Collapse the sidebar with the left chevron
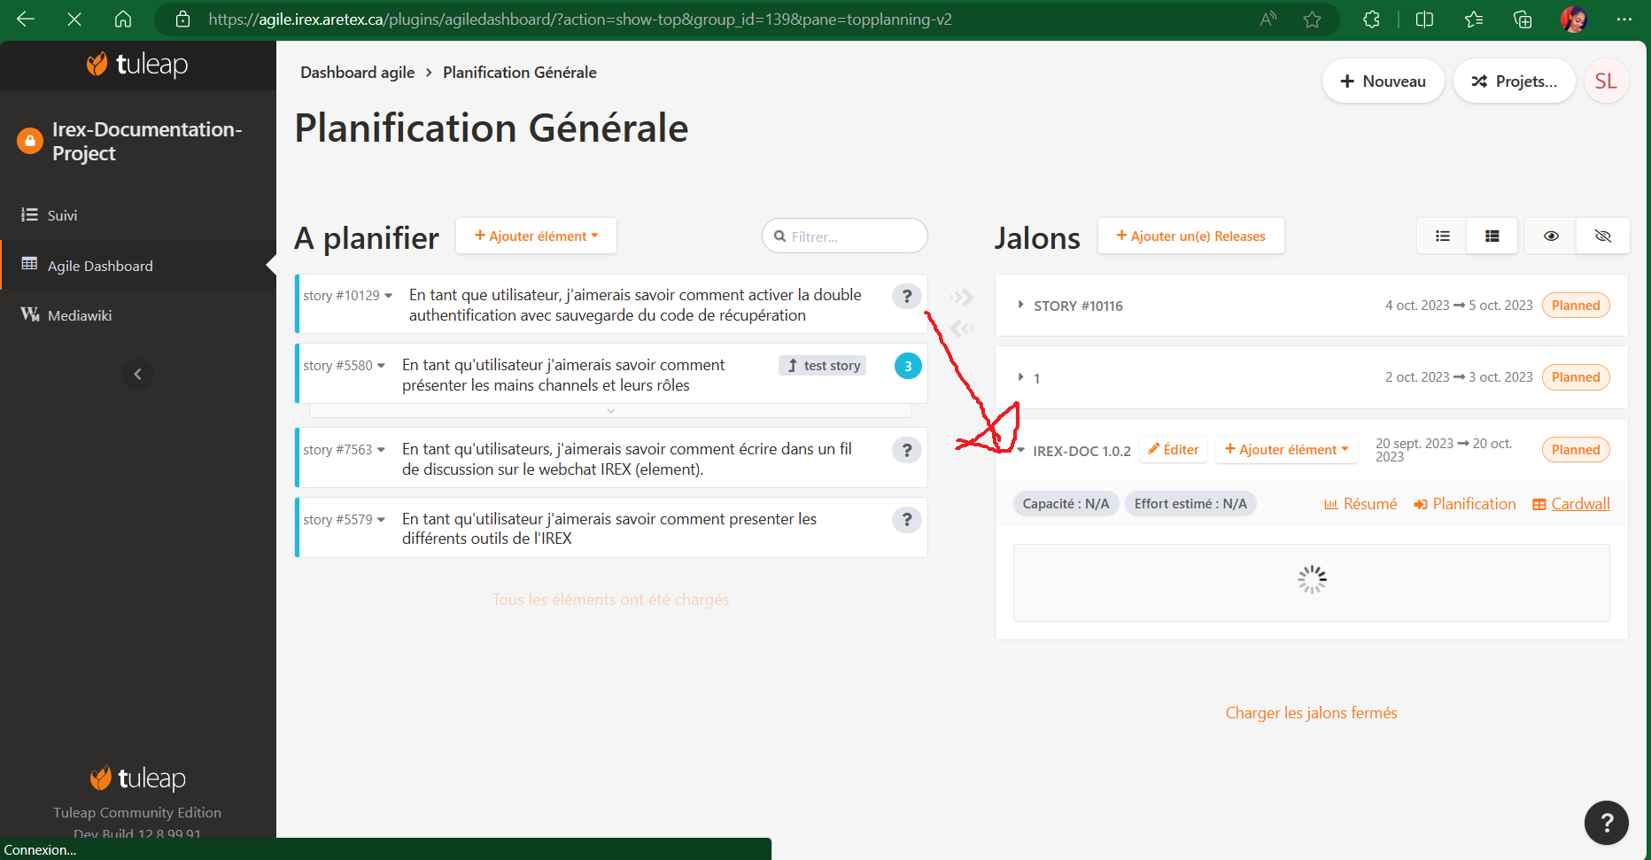Viewport: 1651px width, 860px height. 137,375
